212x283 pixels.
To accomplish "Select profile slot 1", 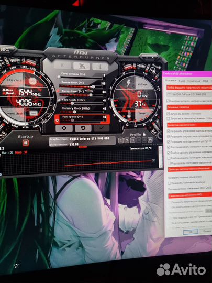I will point(121,140).
